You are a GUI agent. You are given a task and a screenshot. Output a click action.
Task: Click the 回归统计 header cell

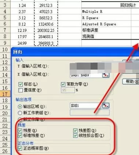point(110,5)
